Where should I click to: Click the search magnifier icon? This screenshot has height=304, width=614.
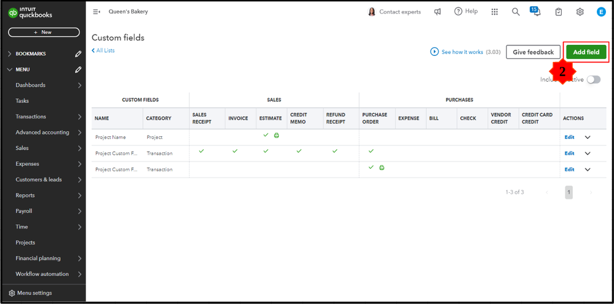click(x=516, y=12)
